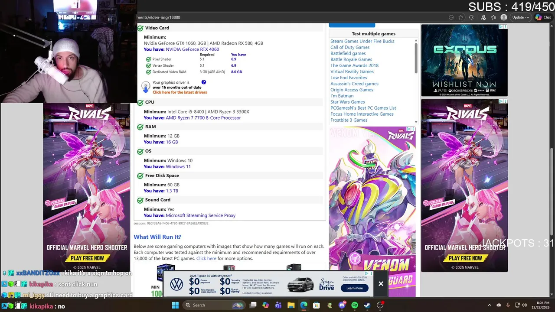Click the Video Card green checkmark
The width and height of the screenshot is (555, 312).
coord(140,28)
